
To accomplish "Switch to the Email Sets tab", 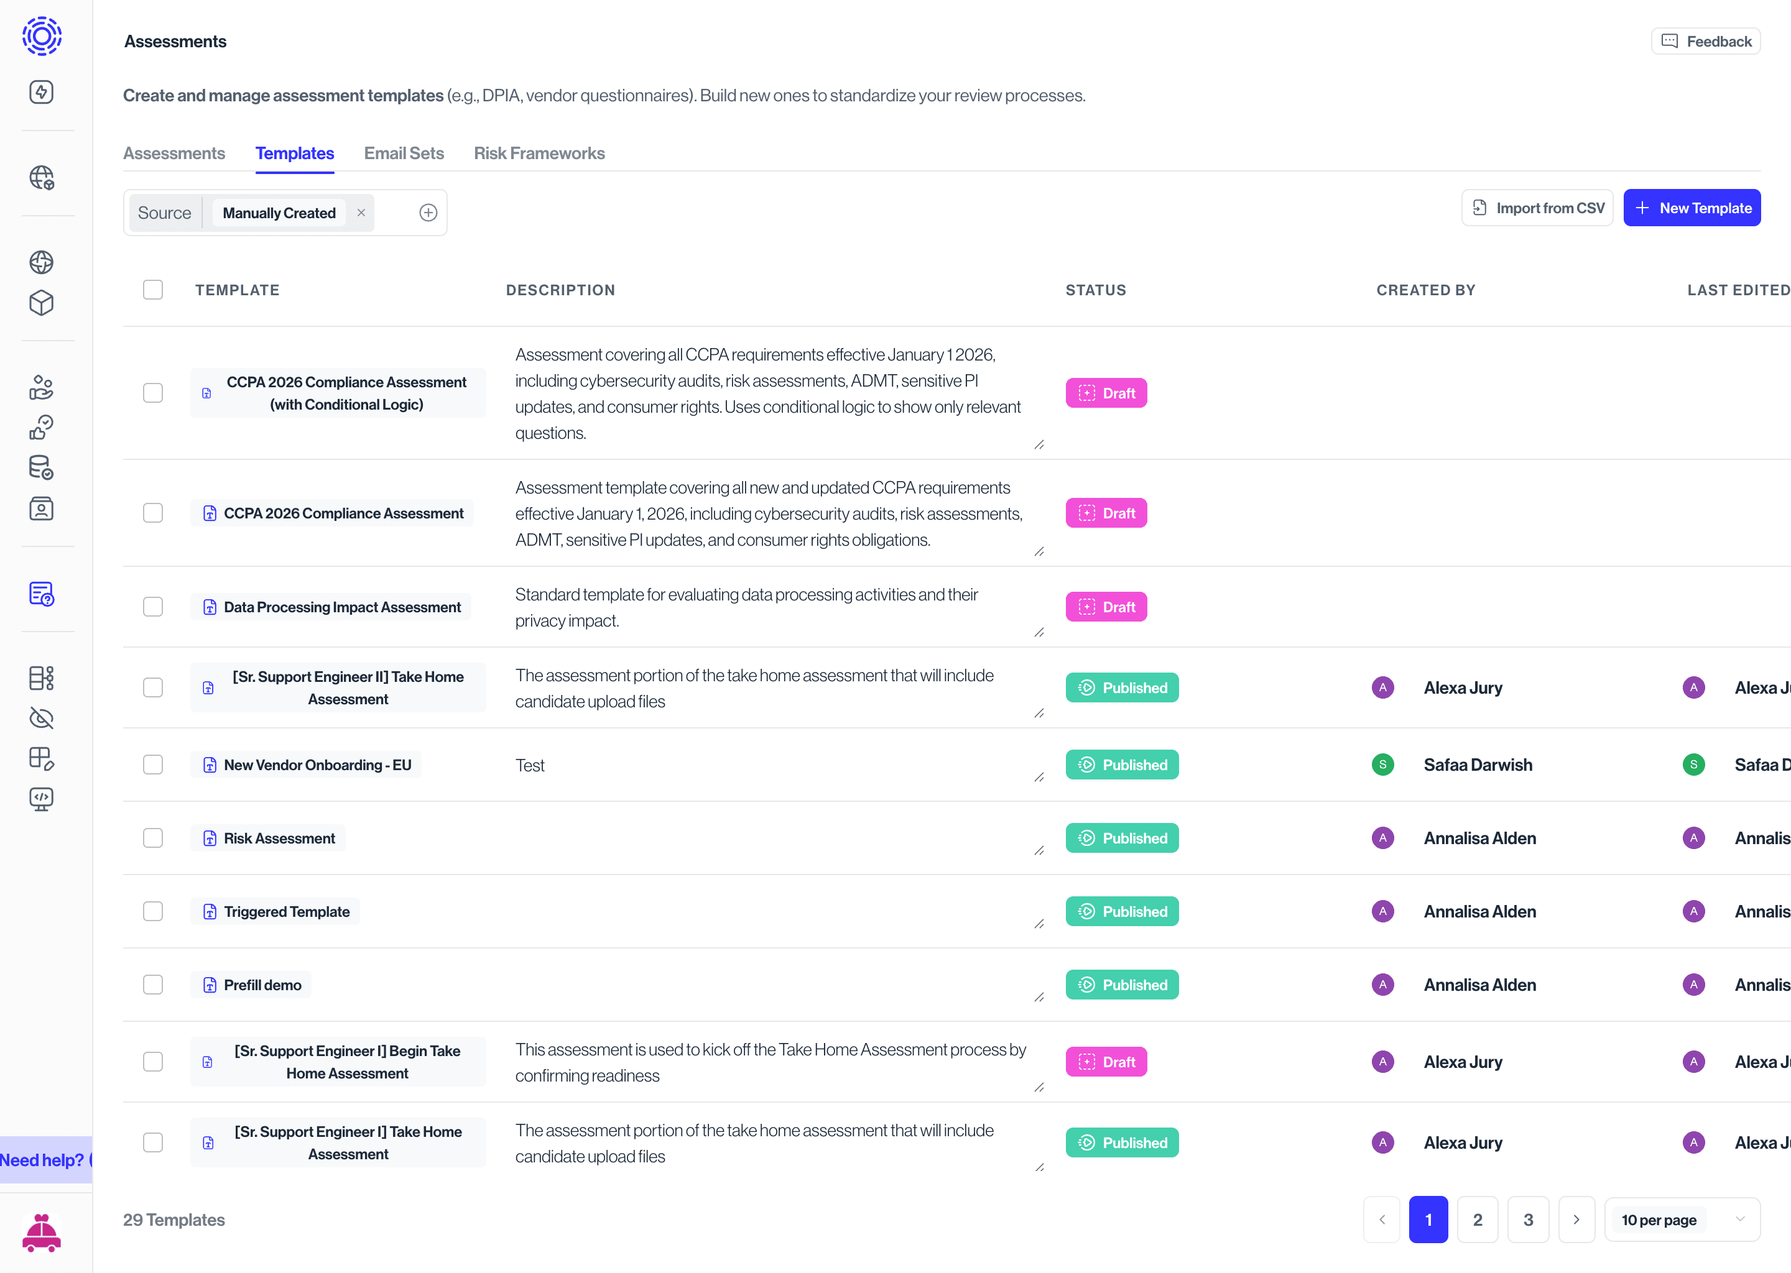I will click(404, 153).
